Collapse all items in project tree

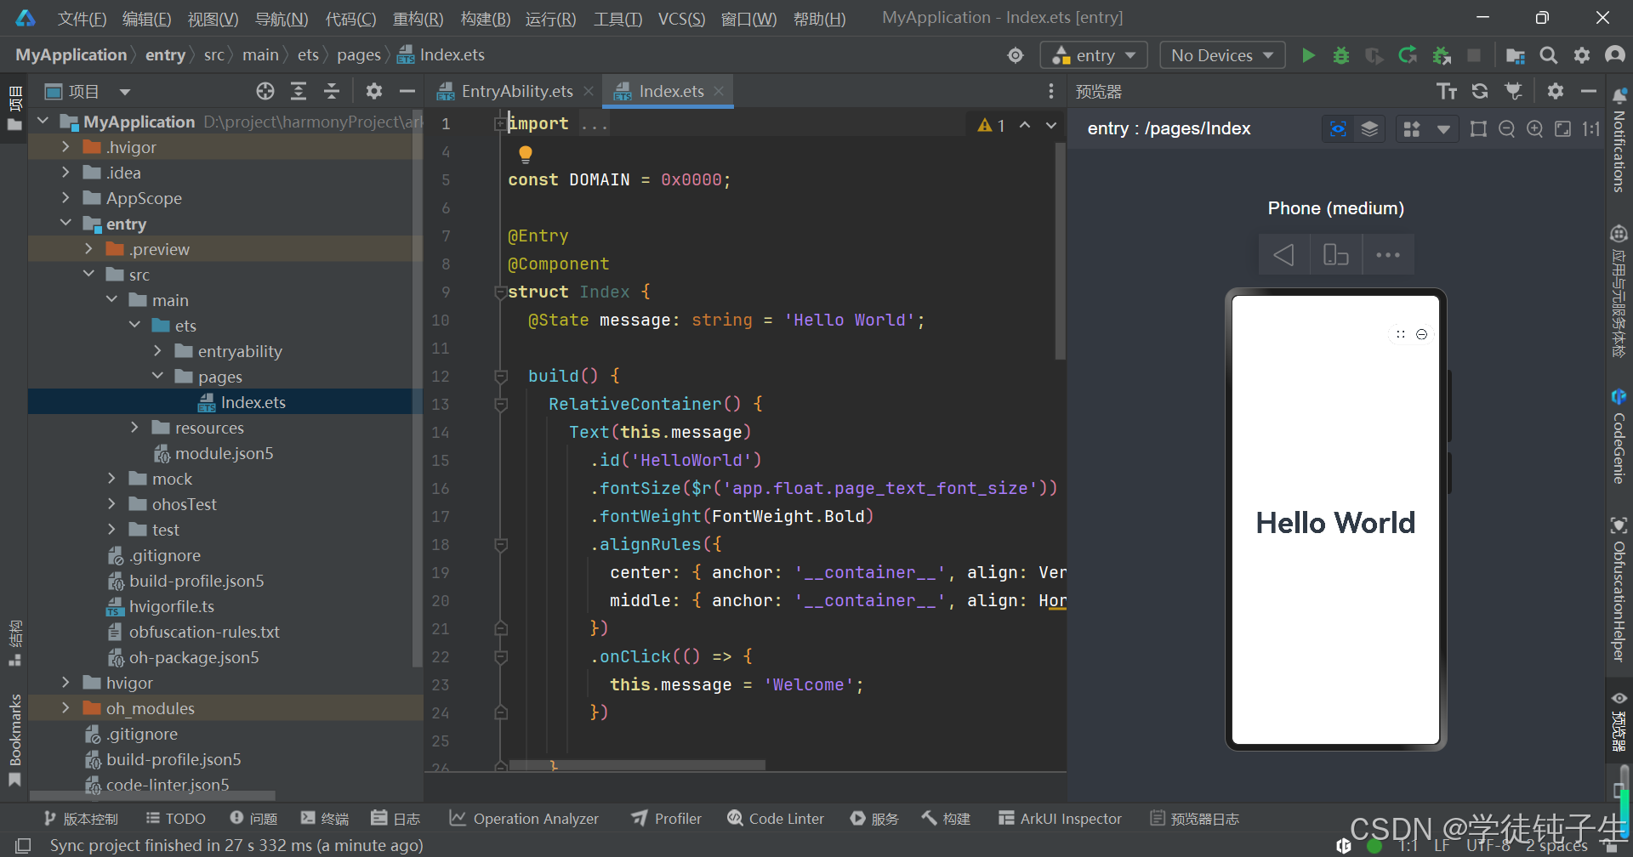coord(332,91)
